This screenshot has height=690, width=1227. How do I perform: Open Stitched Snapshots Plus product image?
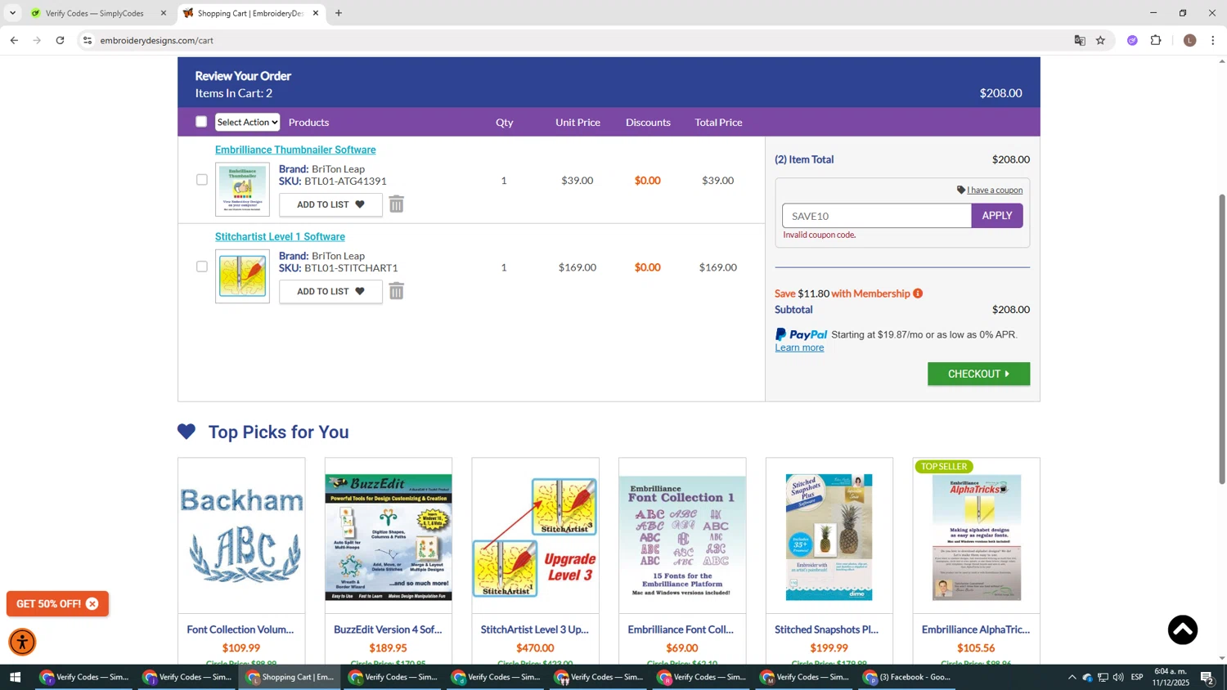click(x=829, y=536)
